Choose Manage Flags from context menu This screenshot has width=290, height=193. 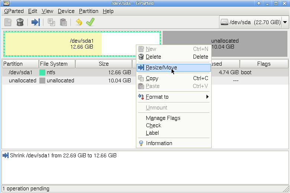point(174,118)
